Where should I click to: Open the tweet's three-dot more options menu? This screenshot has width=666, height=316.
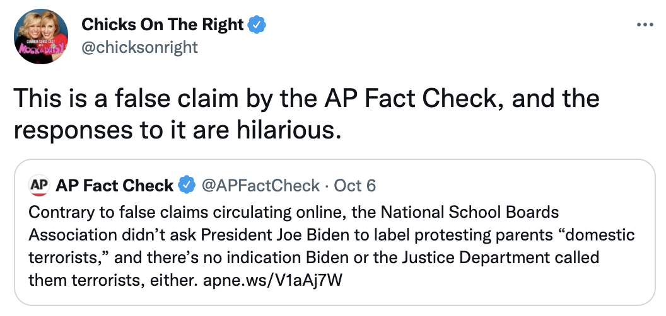coord(645,25)
